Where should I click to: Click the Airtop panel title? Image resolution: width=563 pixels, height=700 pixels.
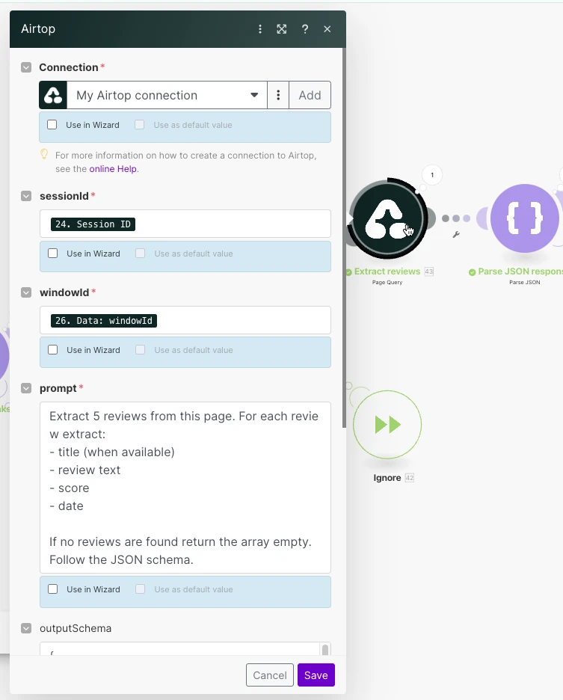(x=38, y=28)
